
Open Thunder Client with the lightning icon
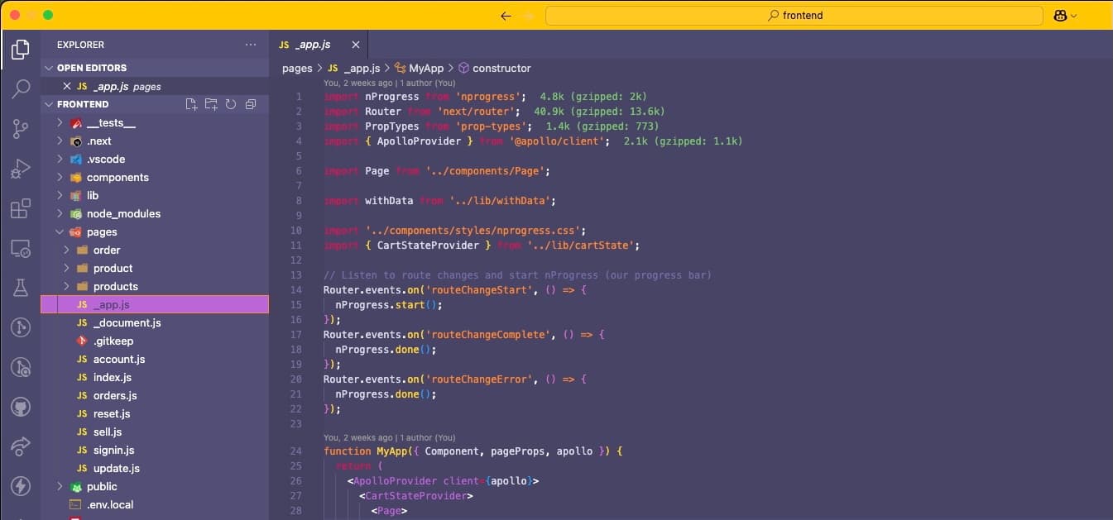[x=20, y=486]
